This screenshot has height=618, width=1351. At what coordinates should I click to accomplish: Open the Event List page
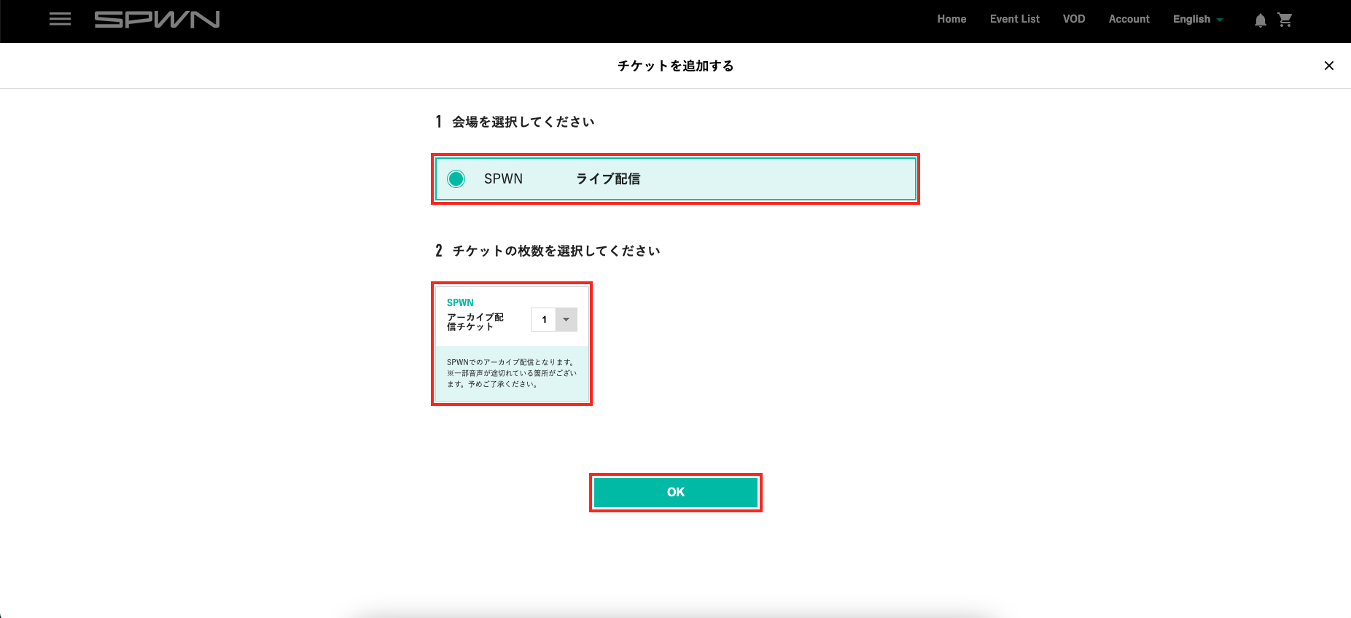point(1015,19)
